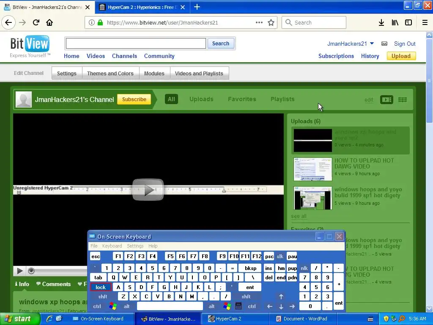Viewport: 433px width, 325px height.
Task: Toggle the Firefox sidebar icon
Action: 408,23
